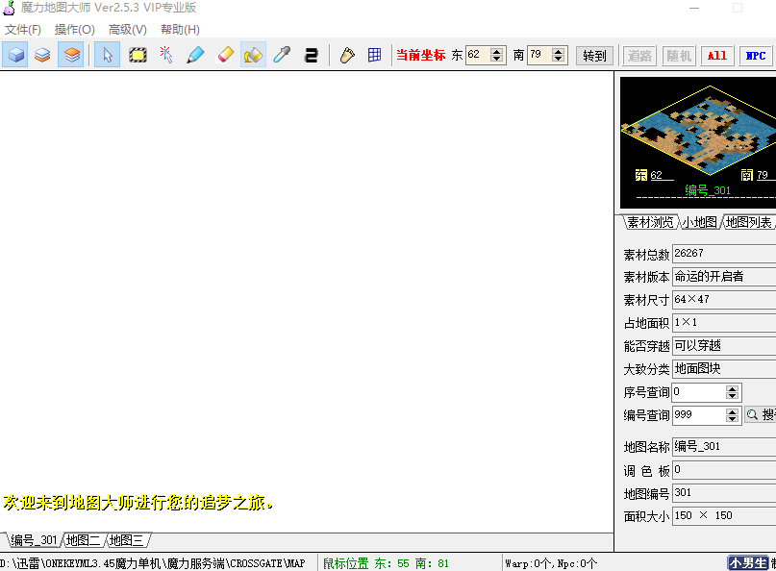Toggle the two-layer stack view icon
This screenshot has height=571, width=776.
click(42, 55)
